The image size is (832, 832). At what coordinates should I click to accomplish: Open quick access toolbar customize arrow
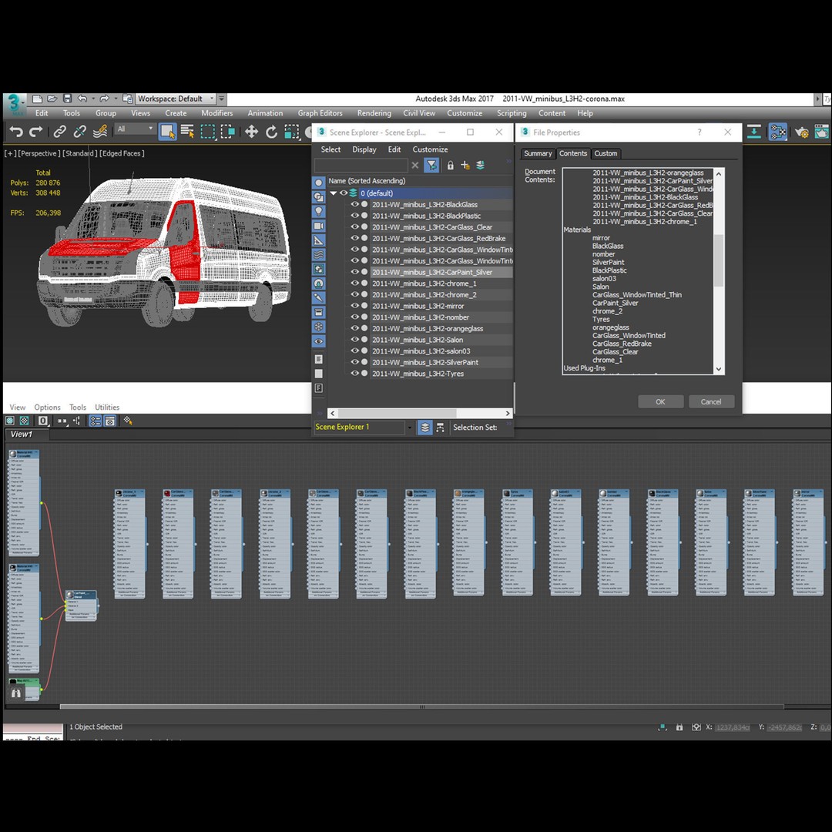222,99
